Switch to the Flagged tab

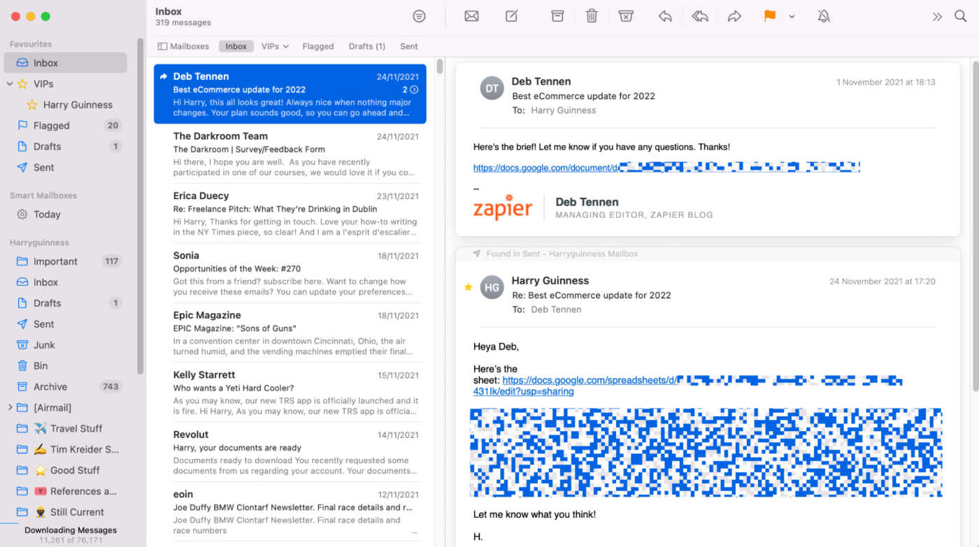click(x=318, y=46)
